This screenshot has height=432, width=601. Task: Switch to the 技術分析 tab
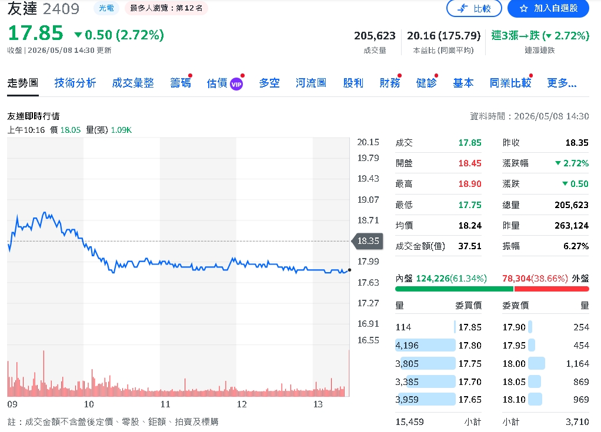(x=75, y=83)
